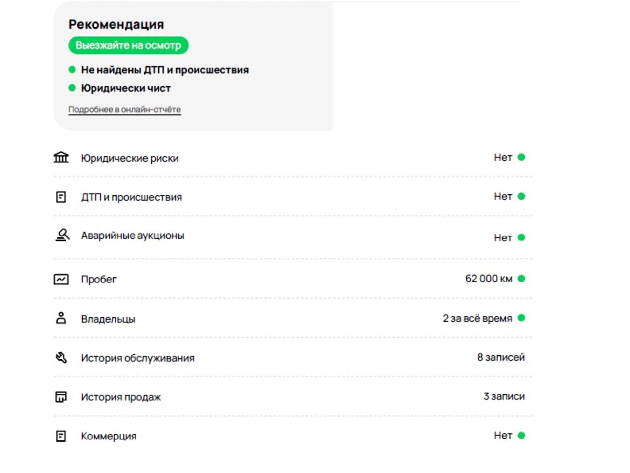This screenshot has height=473, width=630.
Task: Click the gavel icon for Аварийные аукционы
Action: pos(62,235)
